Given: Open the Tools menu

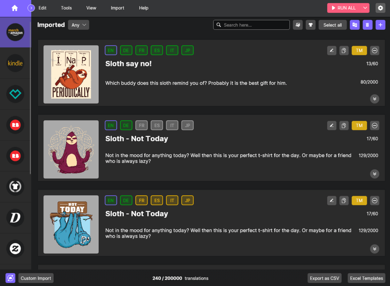Looking at the screenshot, I should coord(66,8).
